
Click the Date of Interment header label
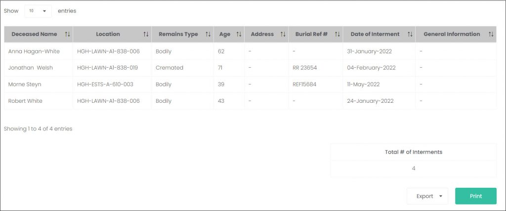(375, 34)
